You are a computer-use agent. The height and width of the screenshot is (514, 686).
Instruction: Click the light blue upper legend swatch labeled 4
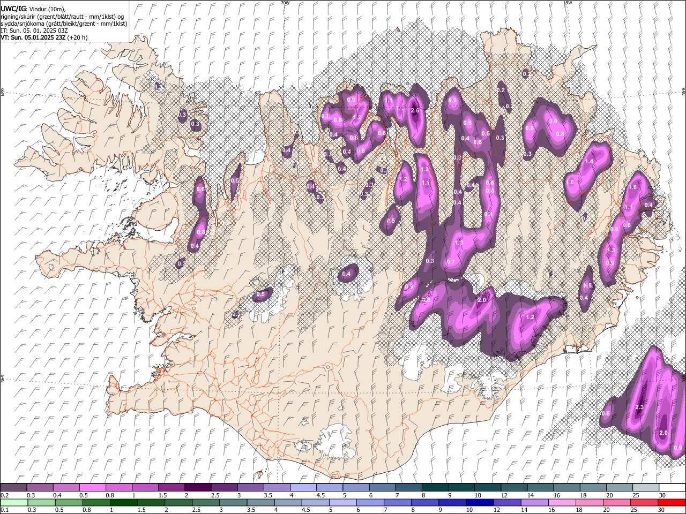pos(303,487)
